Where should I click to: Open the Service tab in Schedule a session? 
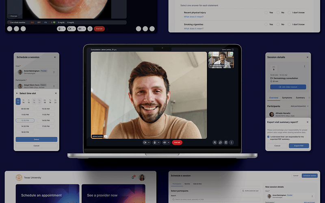(187, 184)
